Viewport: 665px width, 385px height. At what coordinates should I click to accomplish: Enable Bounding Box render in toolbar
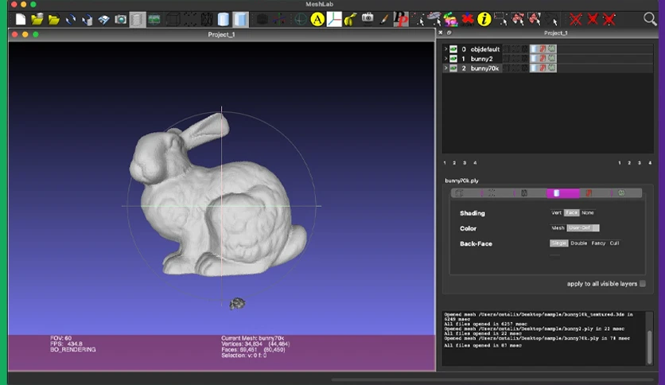tap(173, 20)
